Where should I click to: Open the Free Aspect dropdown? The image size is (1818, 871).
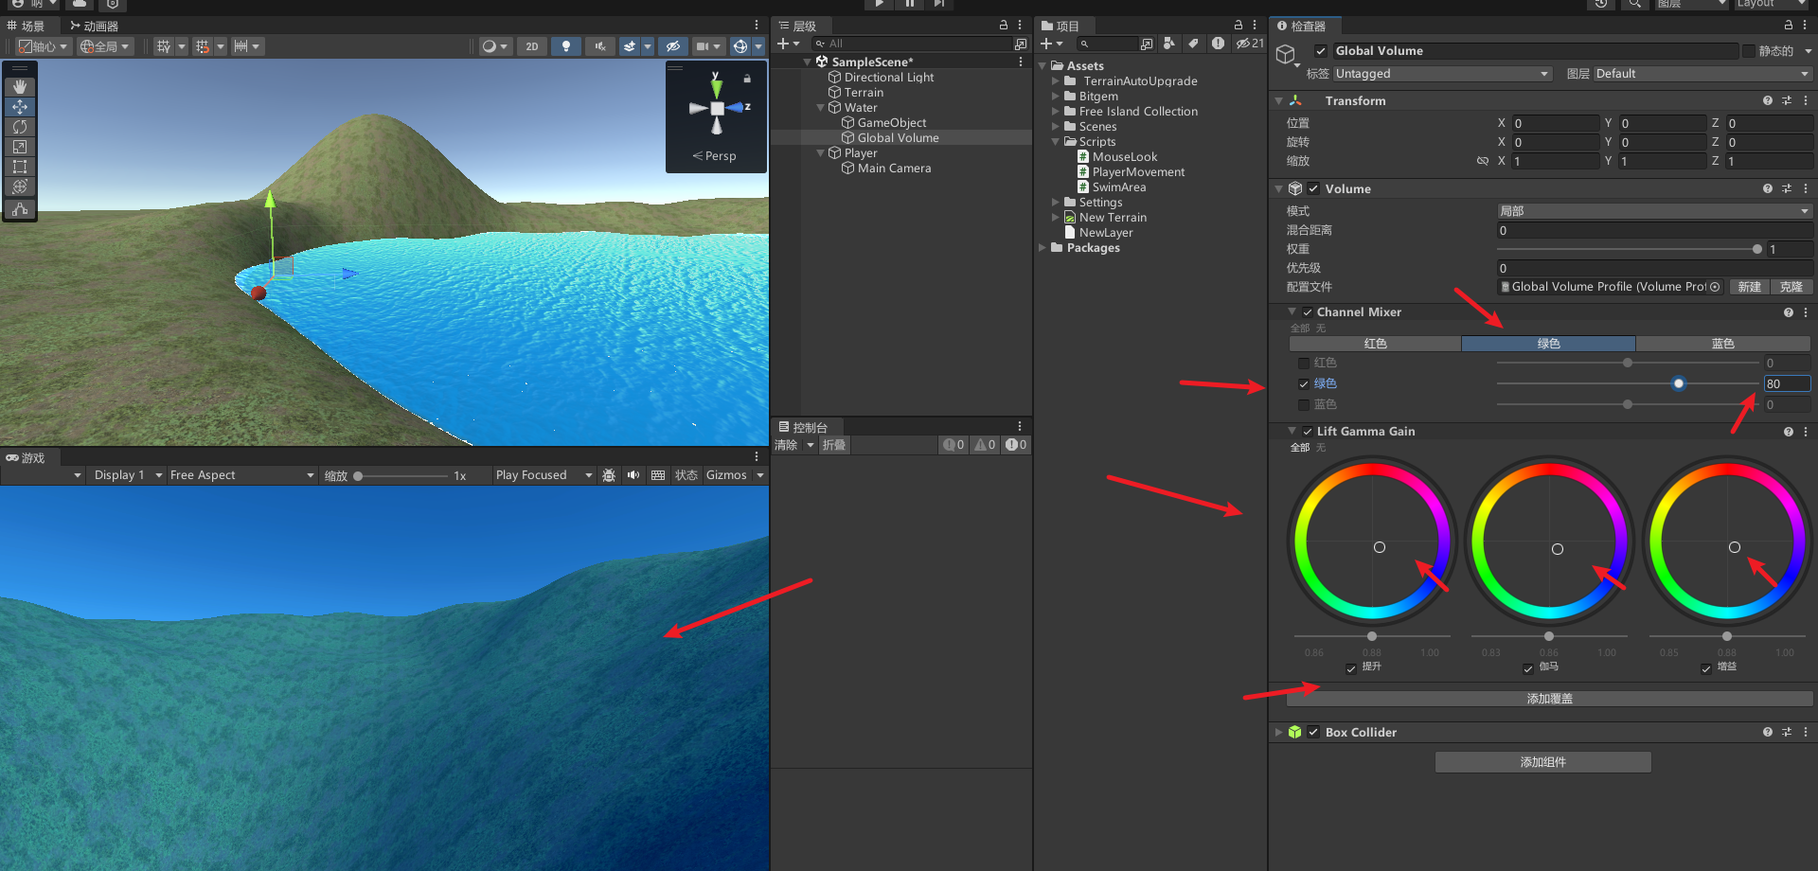click(x=241, y=475)
